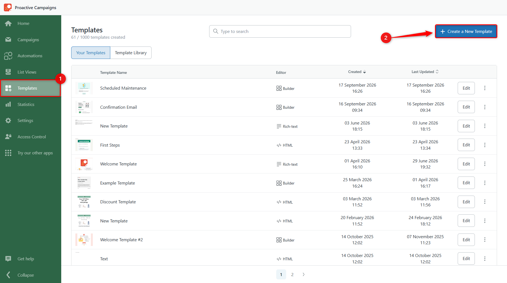Open the Welcome Template #2 thumbnail

84,240
